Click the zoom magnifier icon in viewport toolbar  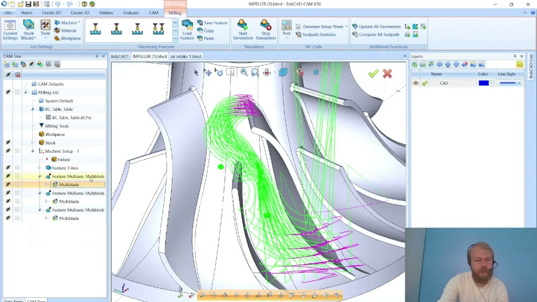pyautogui.click(x=244, y=72)
